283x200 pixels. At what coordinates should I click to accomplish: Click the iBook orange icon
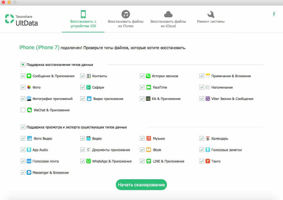pyautogui.click(x=148, y=150)
